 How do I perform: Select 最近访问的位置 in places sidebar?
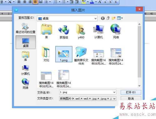pyautogui.click(x=26, y=28)
